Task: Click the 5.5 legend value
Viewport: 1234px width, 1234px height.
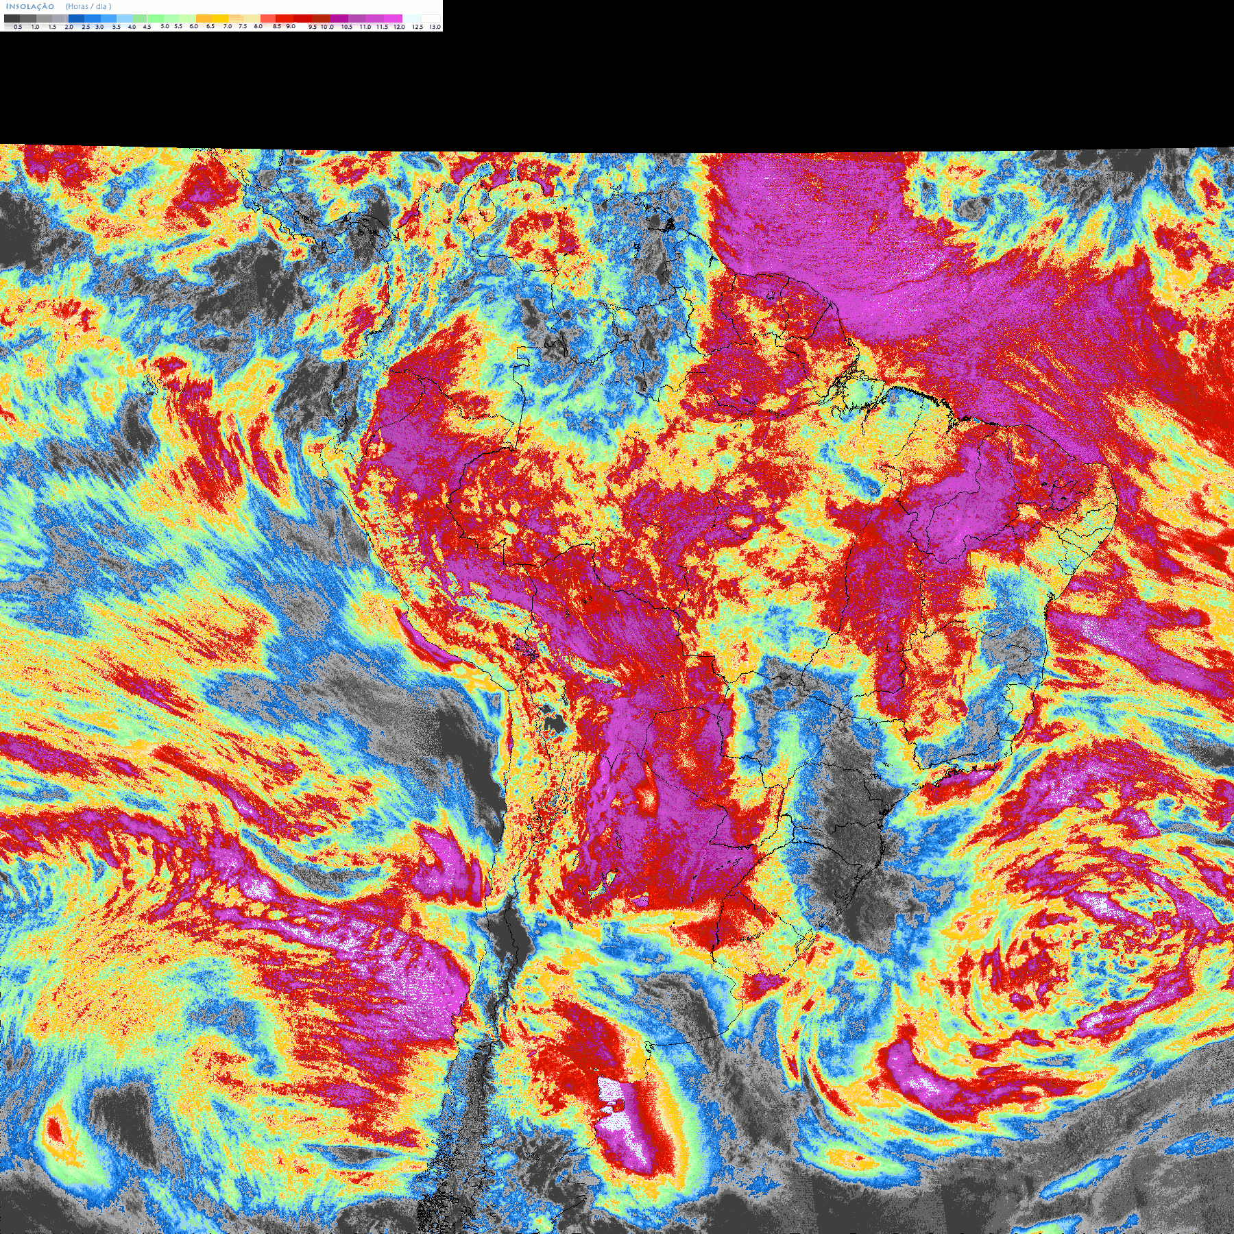Action: click(178, 26)
